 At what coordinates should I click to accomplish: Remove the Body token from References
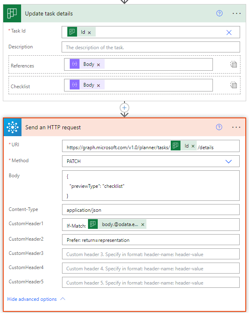[x=98, y=65]
